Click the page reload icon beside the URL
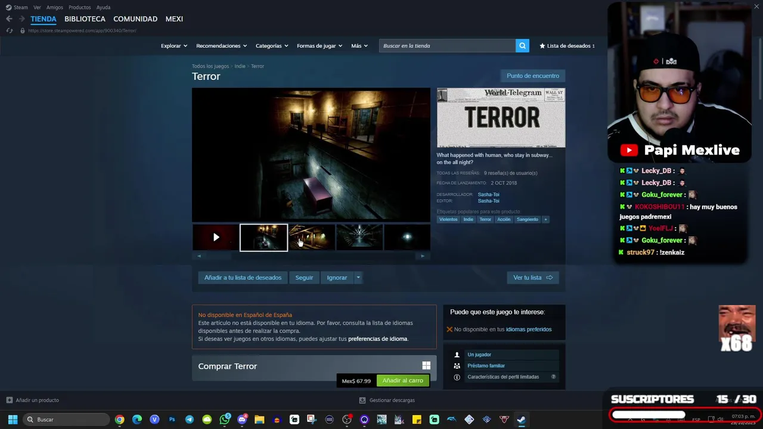 click(x=9, y=30)
